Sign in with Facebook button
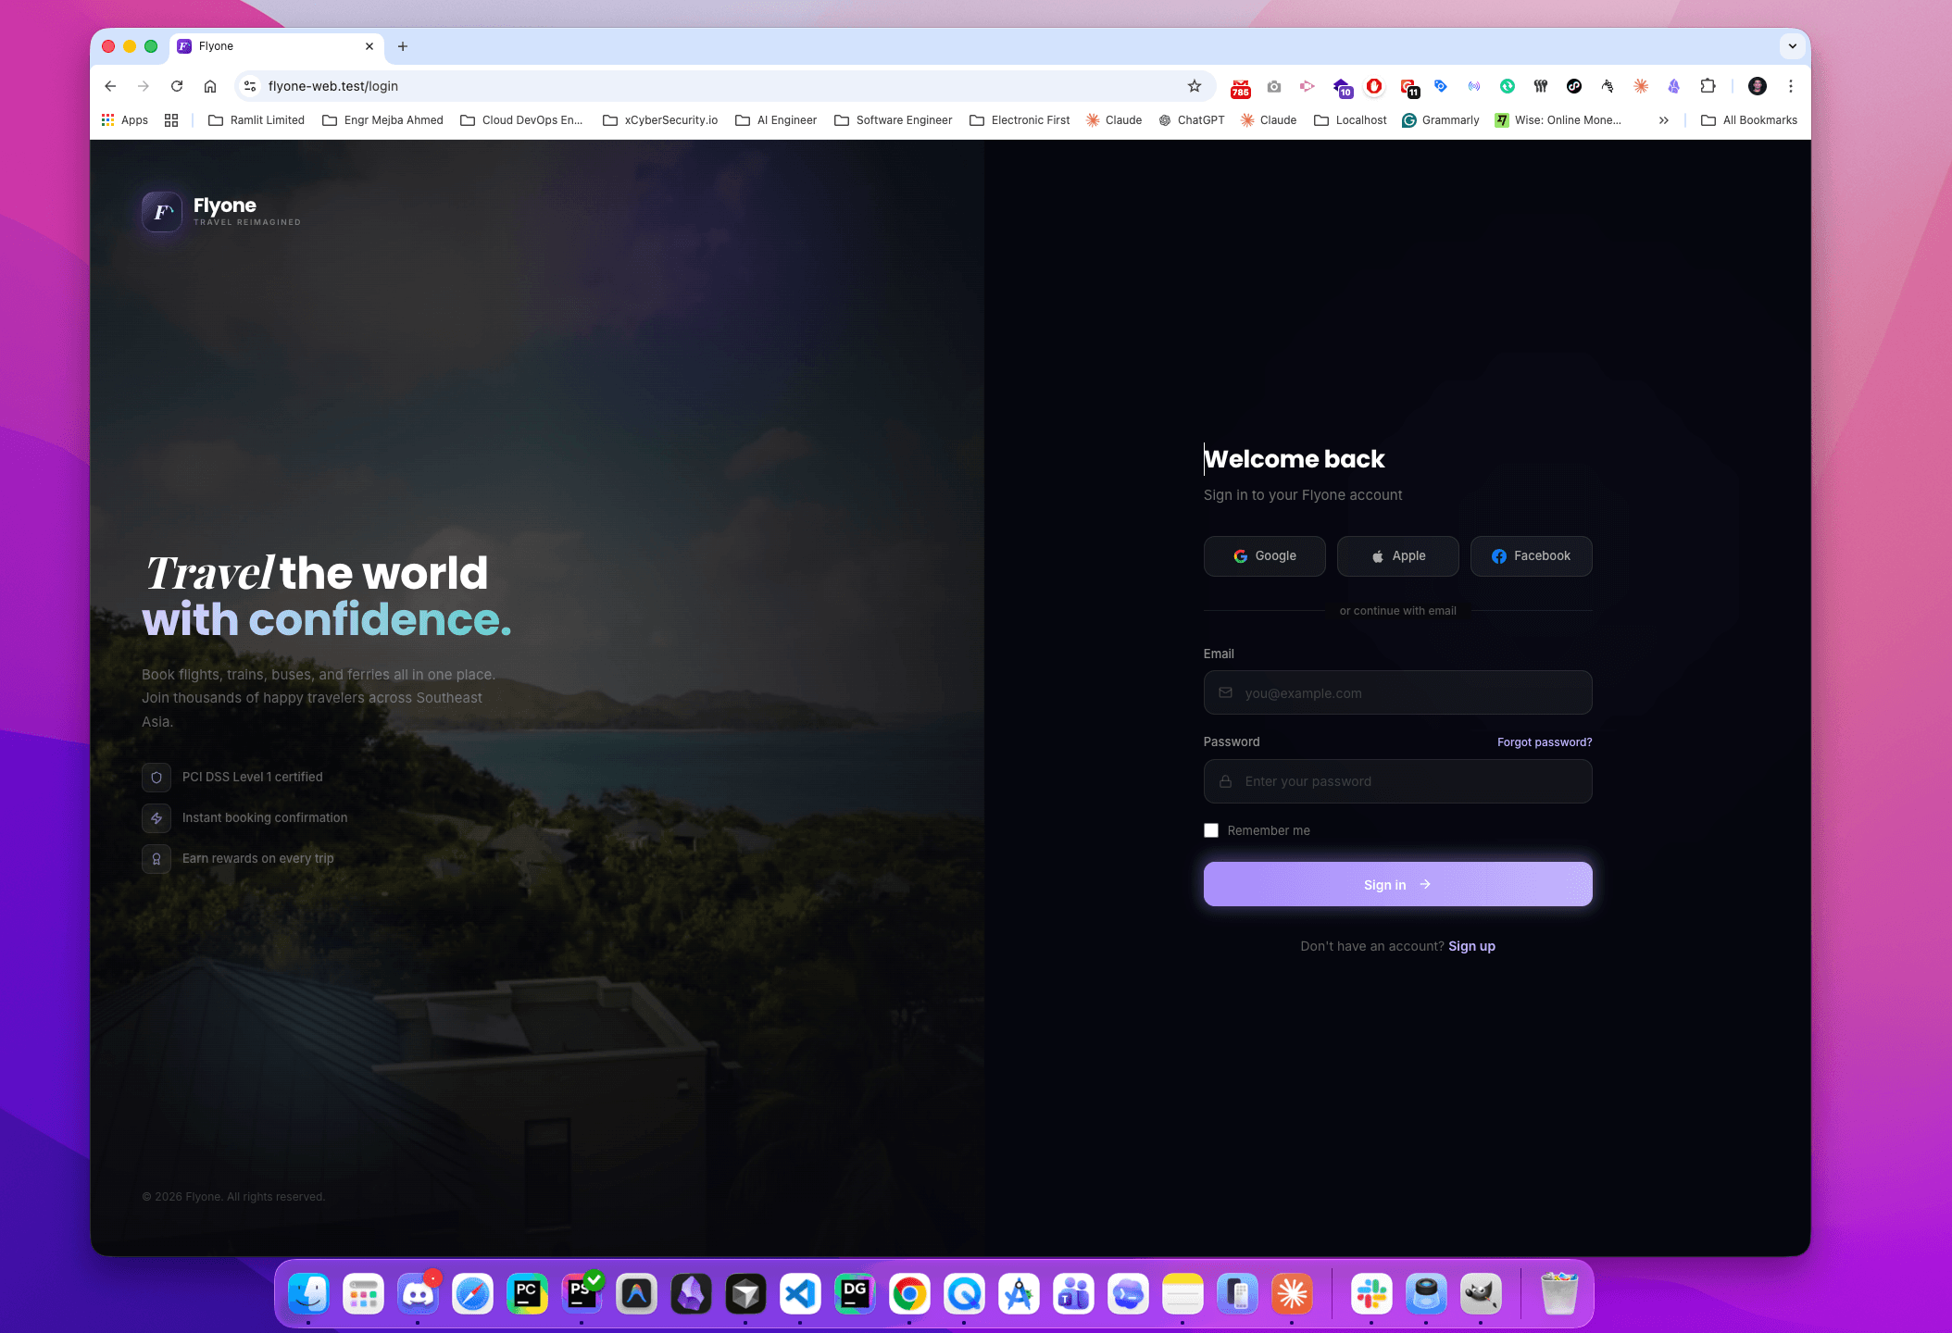The height and width of the screenshot is (1333, 1952). 1531,556
